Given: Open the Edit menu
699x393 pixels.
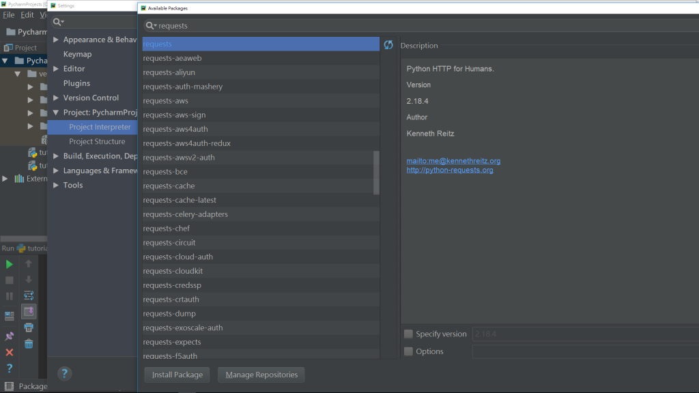Looking at the screenshot, I should [27, 15].
